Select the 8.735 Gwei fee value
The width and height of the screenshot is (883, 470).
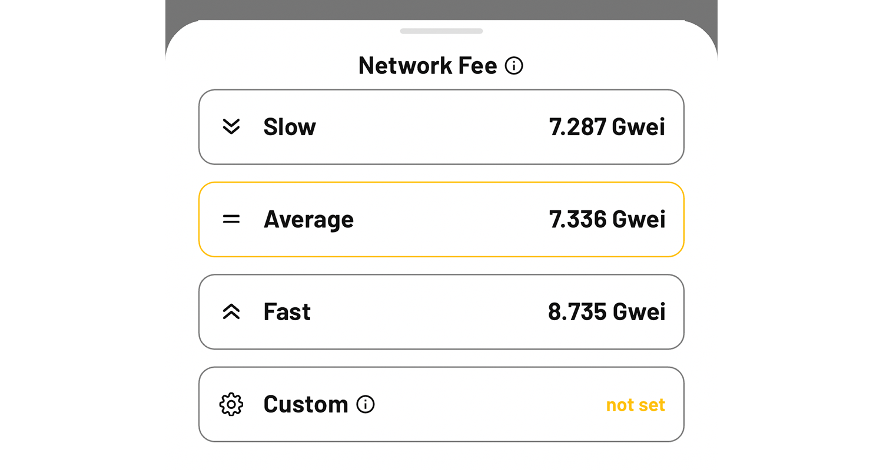(x=607, y=312)
